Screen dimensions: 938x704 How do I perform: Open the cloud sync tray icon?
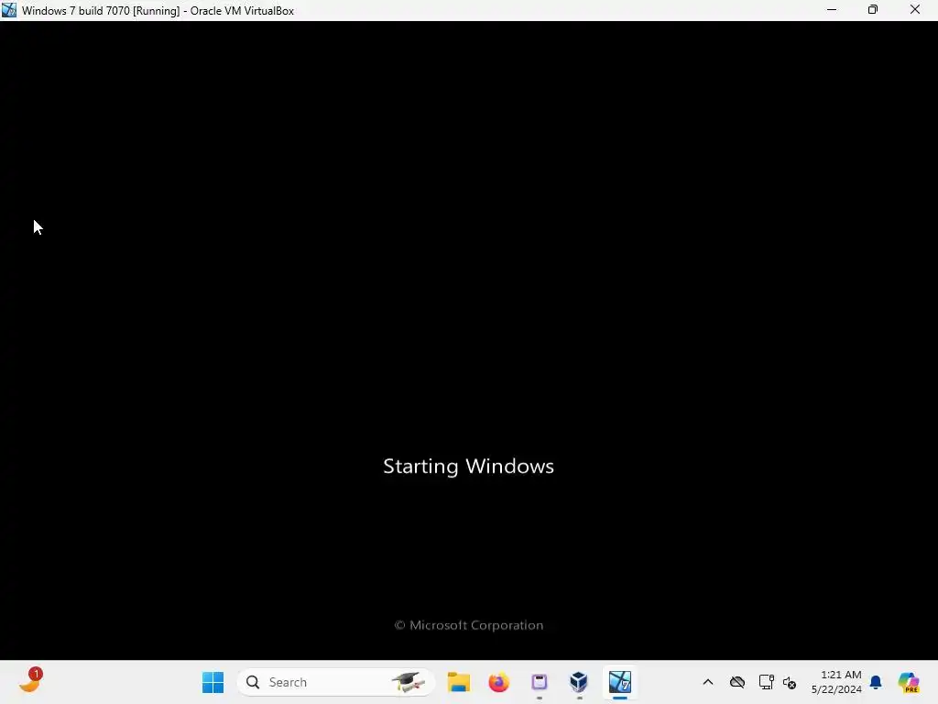[737, 682]
